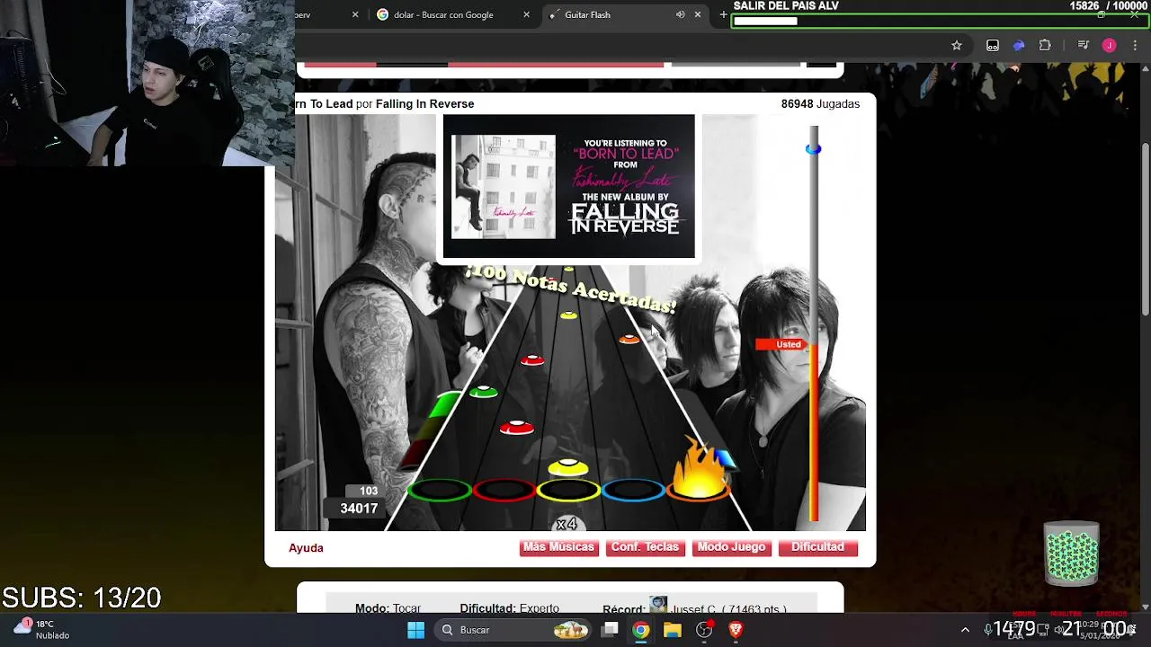Image resolution: width=1151 pixels, height=647 pixels.
Task: Click the SUBS: 13/20 counter
Action: coord(81,598)
